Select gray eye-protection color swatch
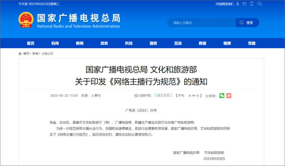This screenshot has width=285, height=166. point(162,95)
